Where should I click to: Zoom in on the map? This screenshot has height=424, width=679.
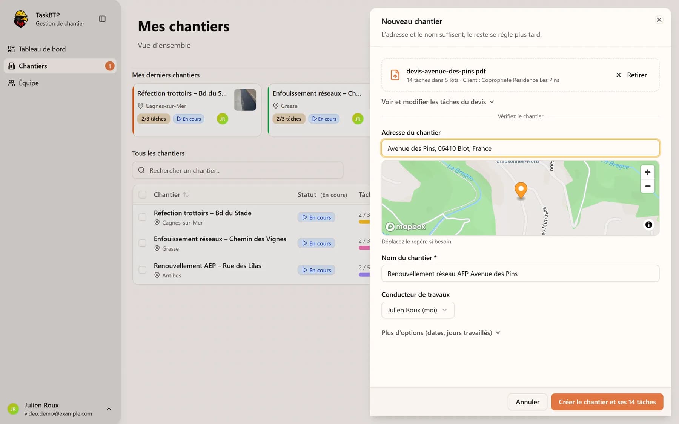[647, 172]
